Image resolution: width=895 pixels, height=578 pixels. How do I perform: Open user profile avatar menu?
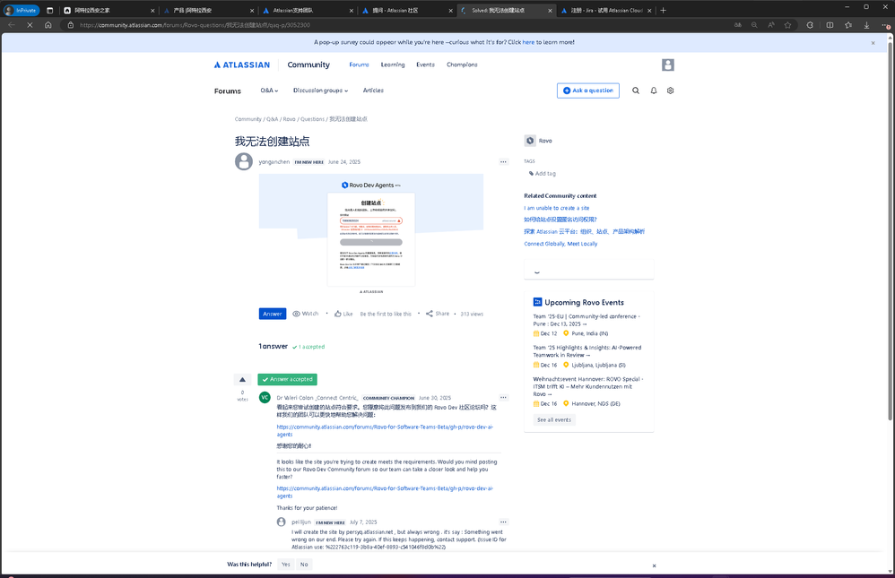click(668, 65)
